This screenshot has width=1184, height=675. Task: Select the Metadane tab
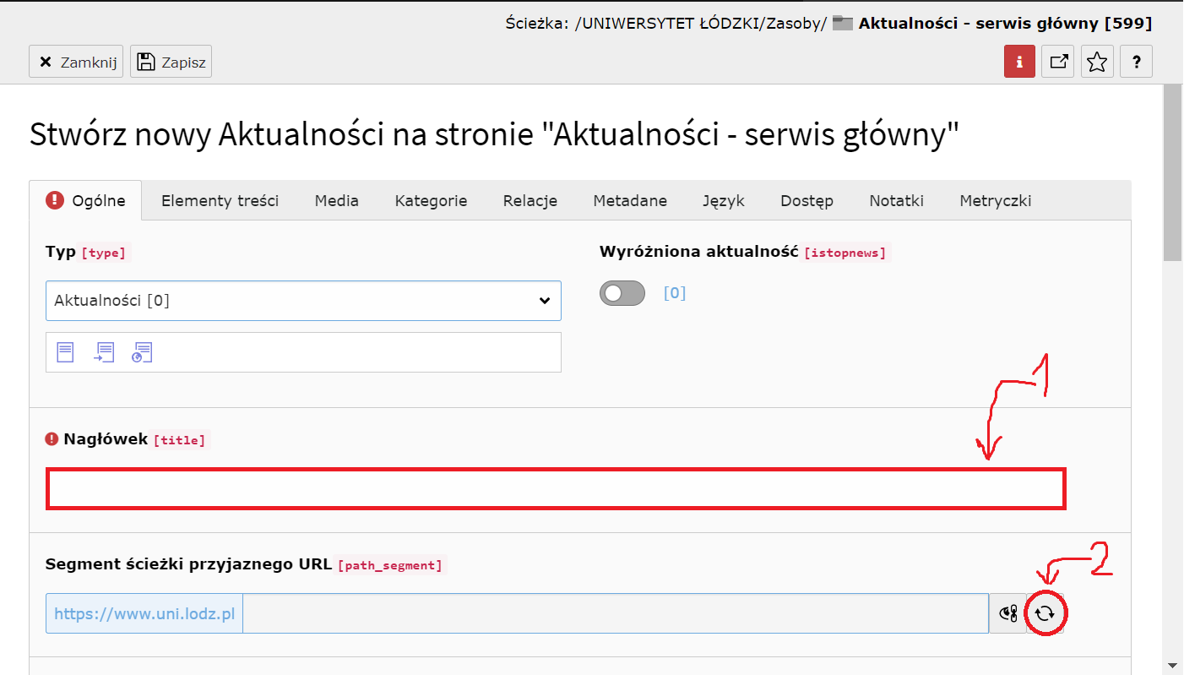629,201
